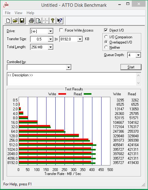Open the Controlled by combo box
Viewport: 148px width, 190px height.
39,67
